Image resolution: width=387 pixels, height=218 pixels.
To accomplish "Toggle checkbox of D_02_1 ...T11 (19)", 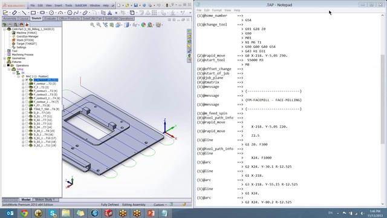I will 27,145.
